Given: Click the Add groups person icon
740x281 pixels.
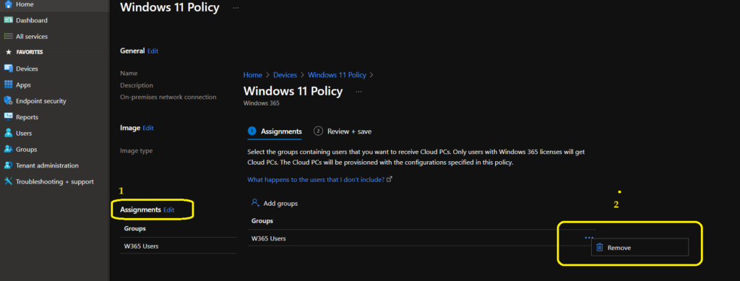Looking at the screenshot, I should 255,203.
